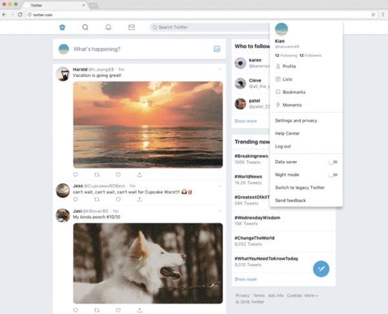This screenshot has width=388, height=314.
Task: Click Jasi's dog avatar
Action: pyautogui.click(x=63, y=216)
